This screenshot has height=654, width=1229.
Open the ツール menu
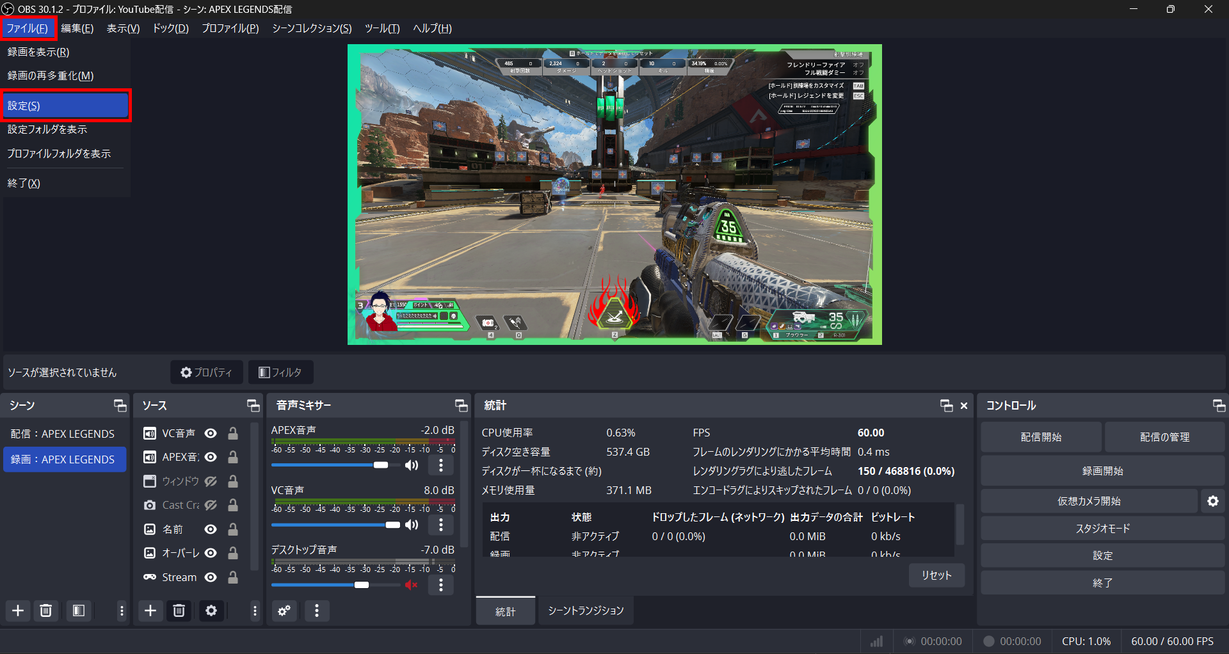[x=382, y=28]
